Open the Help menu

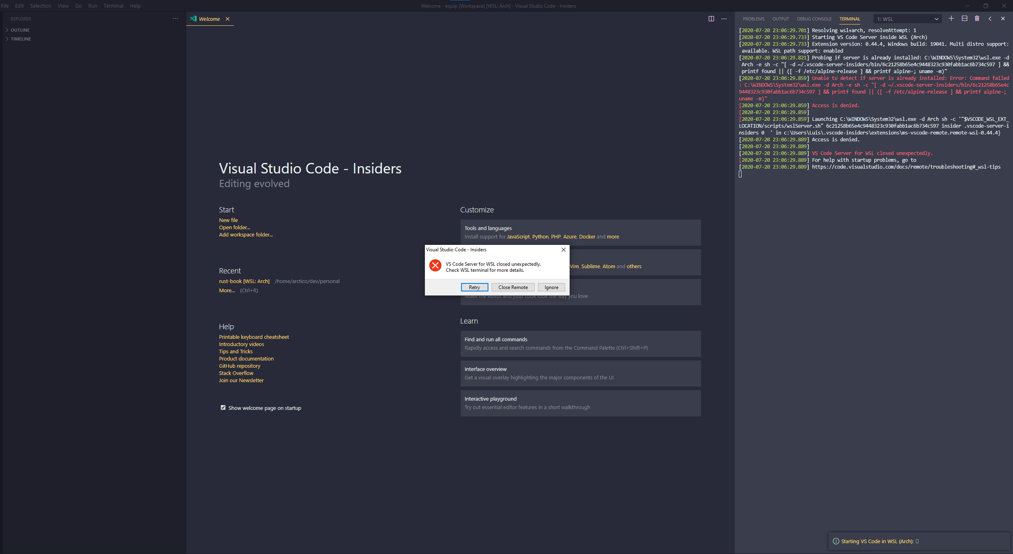(x=135, y=6)
